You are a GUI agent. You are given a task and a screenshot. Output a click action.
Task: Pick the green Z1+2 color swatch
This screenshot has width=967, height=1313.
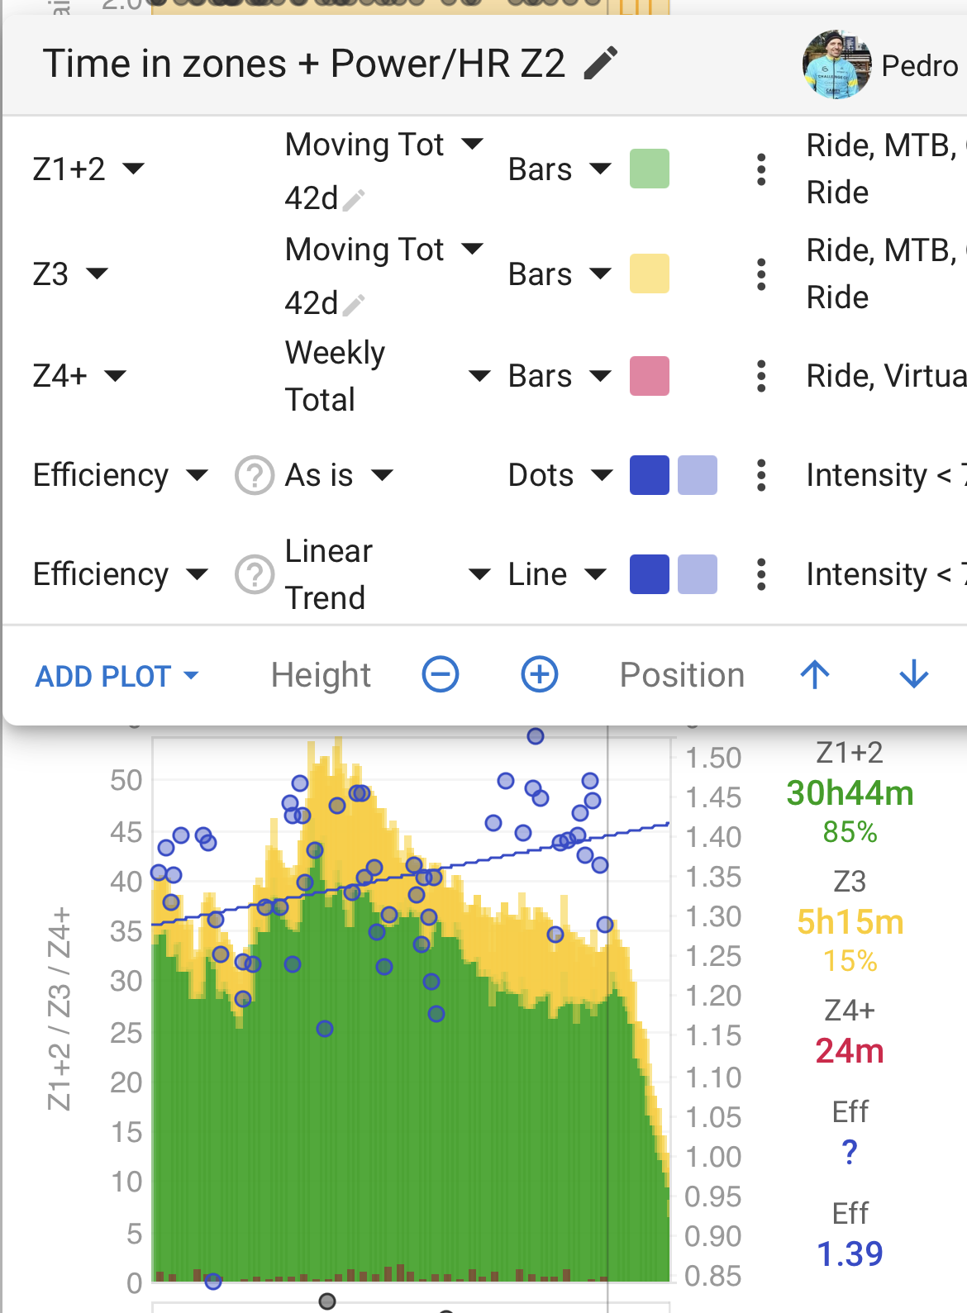pos(650,169)
